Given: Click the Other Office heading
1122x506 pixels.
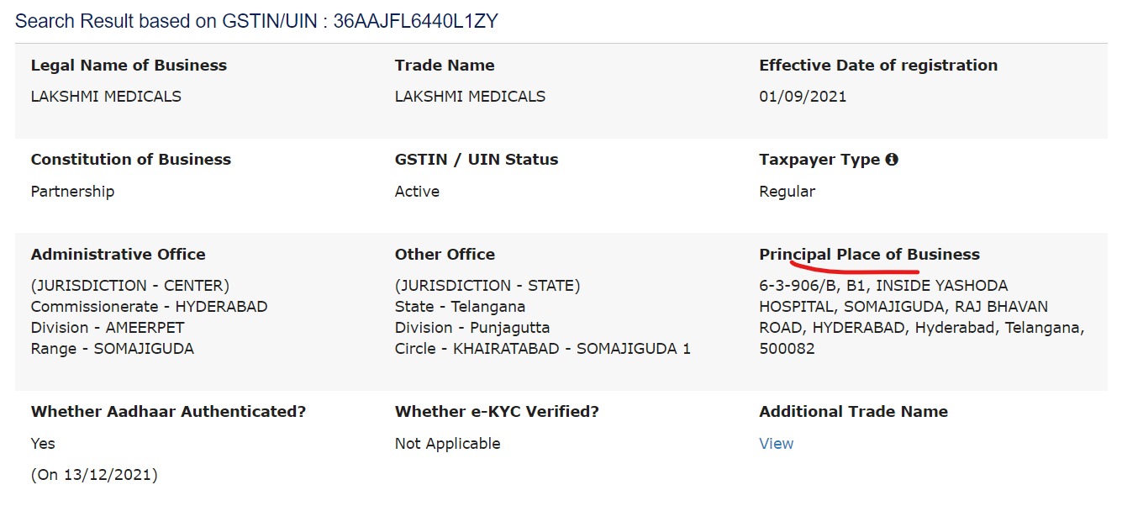Looking at the screenshot, I should 445,255.
